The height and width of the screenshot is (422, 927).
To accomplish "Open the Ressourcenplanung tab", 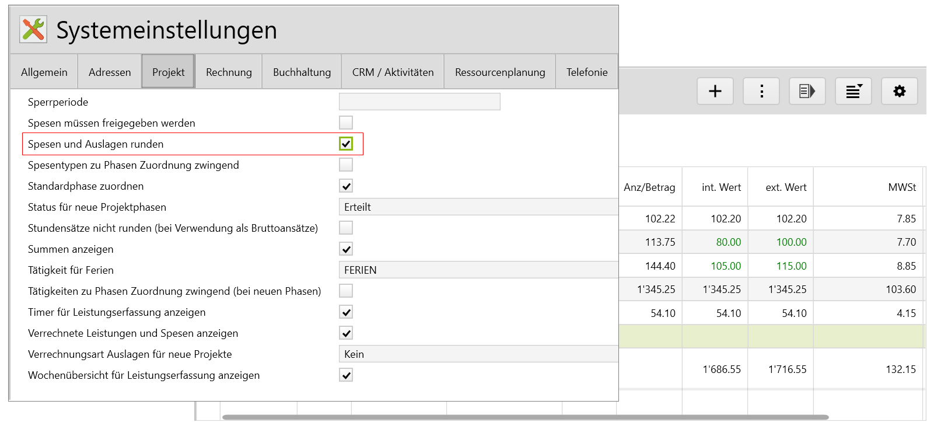I will point(500,72).
